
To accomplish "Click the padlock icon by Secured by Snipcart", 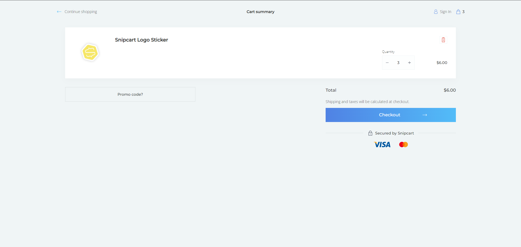I will tap(370, 133).
